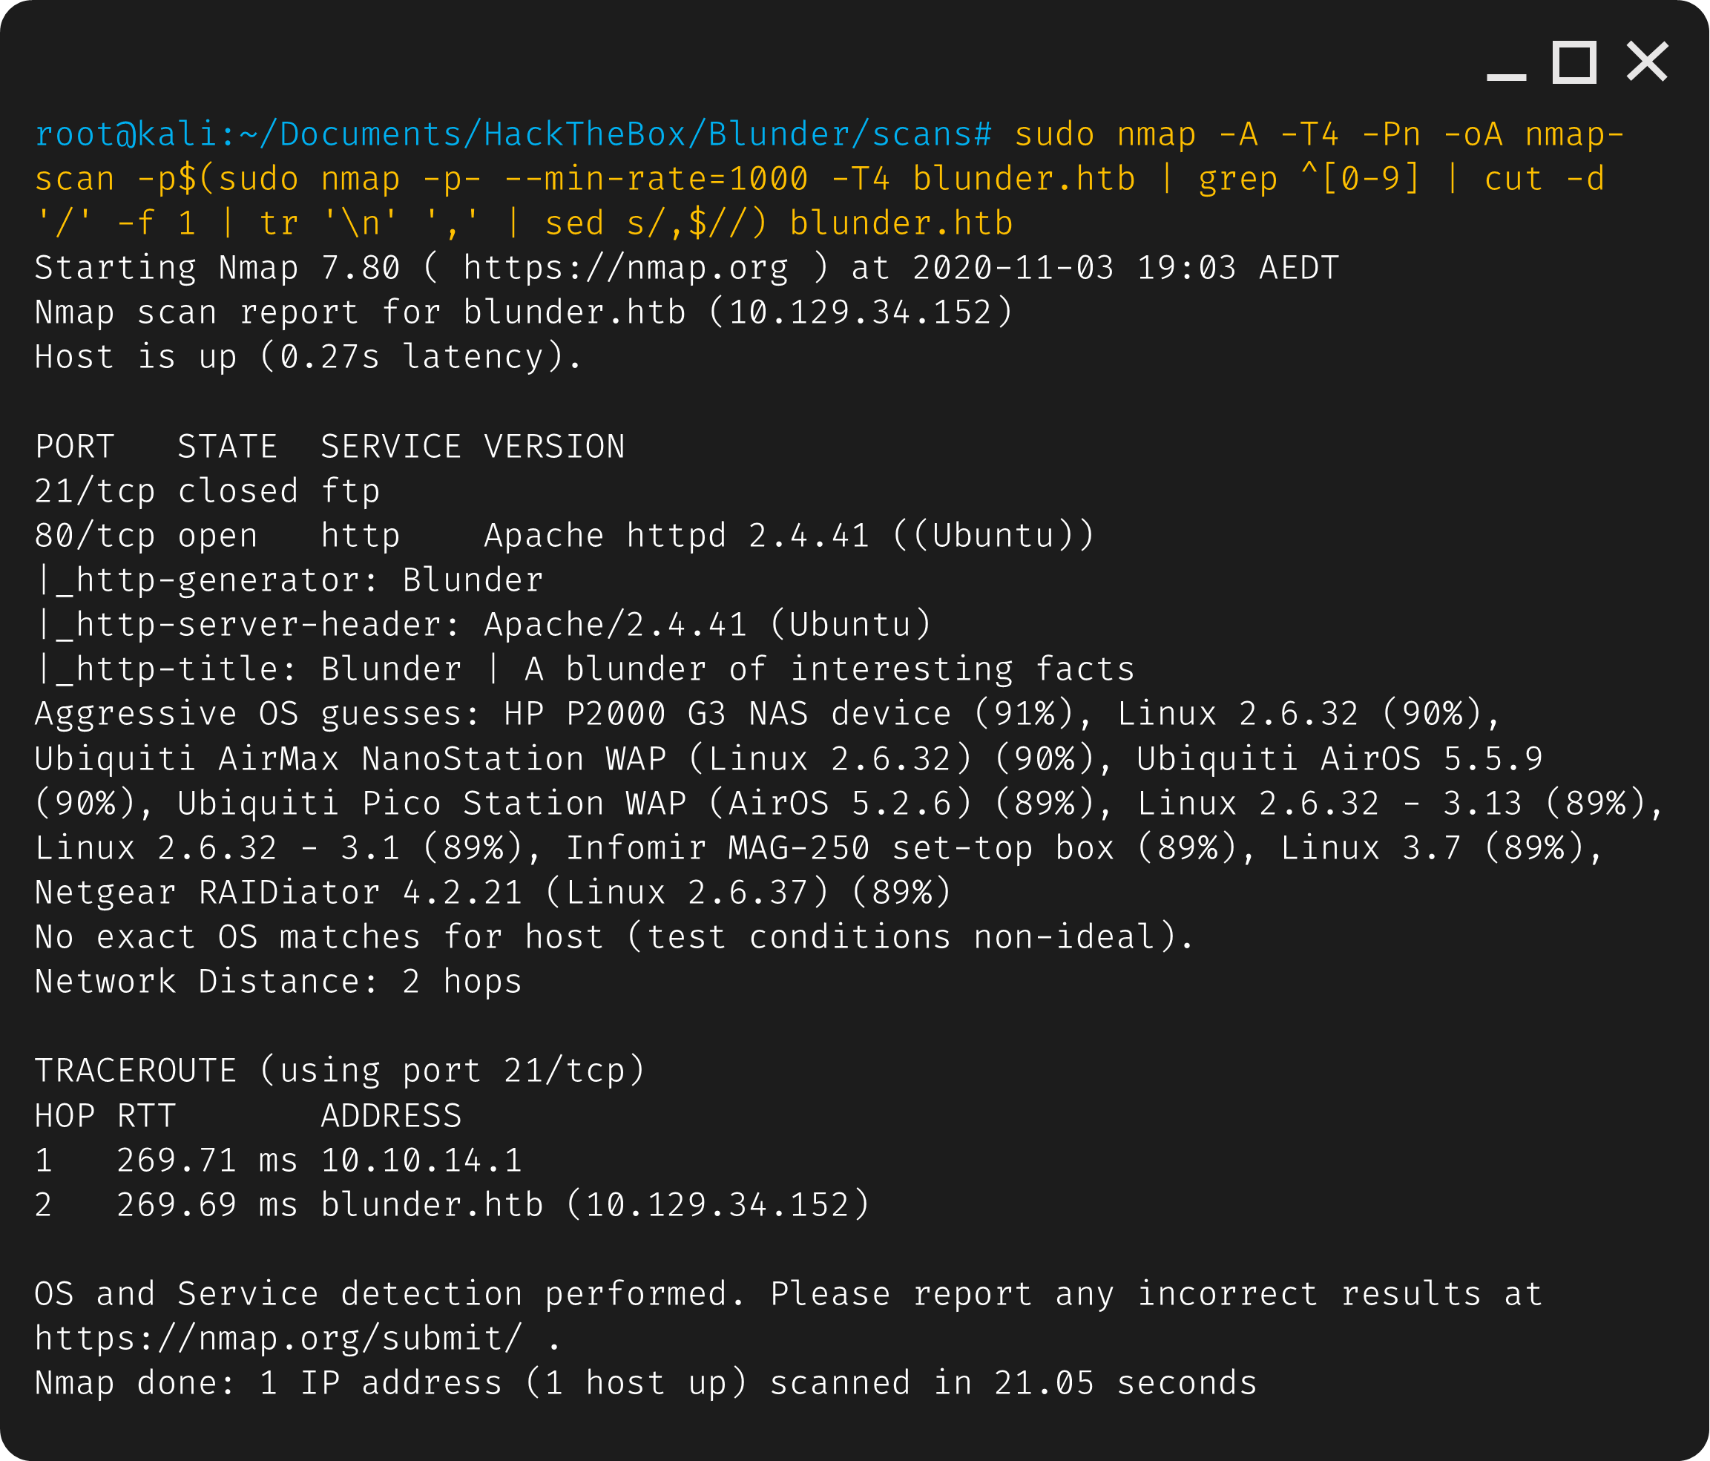This screenshot has height=1461, width=1710.
Task: Click the 21/tcp closed ftp line
Action: pyautogui.click(x=206, y=490)
